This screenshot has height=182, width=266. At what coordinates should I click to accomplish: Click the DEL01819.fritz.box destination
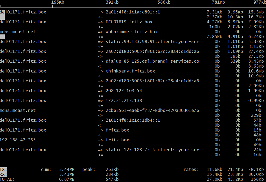pyautogui.click(x=129, y=22)
